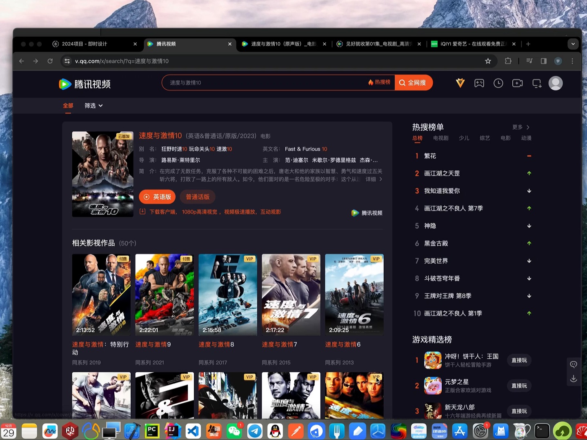Open watch history clock icon
This screenshot has width=587, height=440.
tap(498, 83)
